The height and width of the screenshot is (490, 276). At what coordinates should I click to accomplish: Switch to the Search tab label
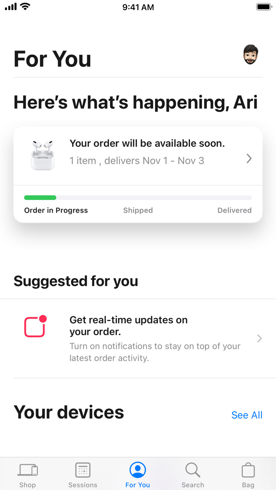coord(193,485)
